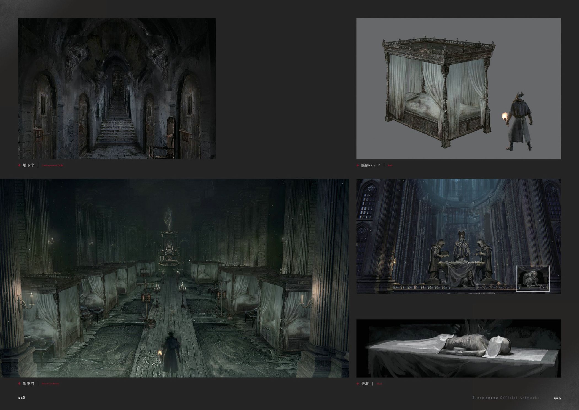Image resolution: width=579 pixels, height=410 pixels.
Task: Click page number 208
Action: coord(22,398)
